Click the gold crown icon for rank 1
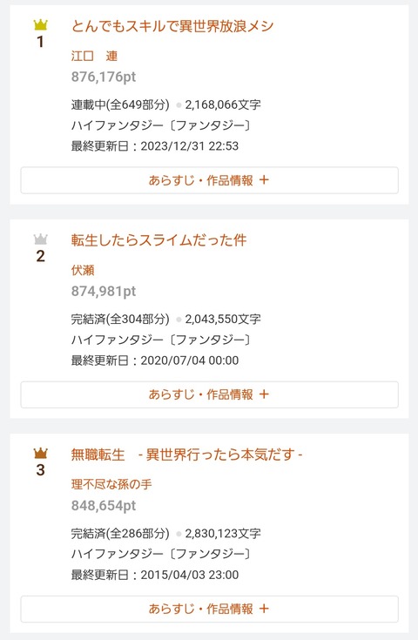418x640 pixels. tap(40, 25)
